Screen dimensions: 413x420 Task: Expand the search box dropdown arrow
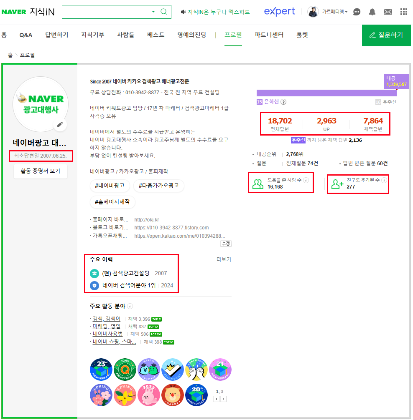point(153,12)
